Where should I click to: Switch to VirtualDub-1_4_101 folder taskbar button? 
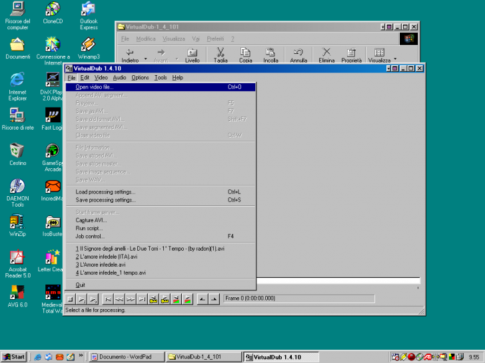(204, 357)
